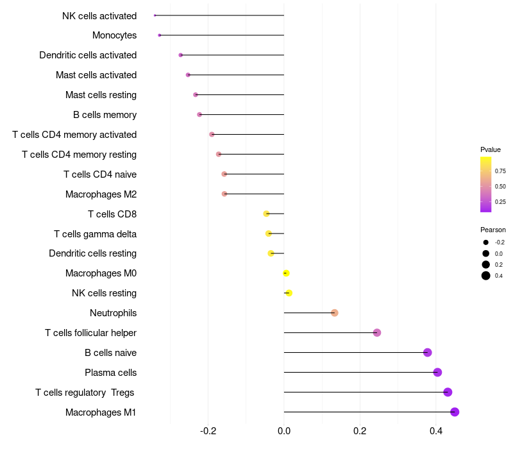Click the Pearson legend title
Viewport: 513px width, 449px height.
[x=493, y=230]
